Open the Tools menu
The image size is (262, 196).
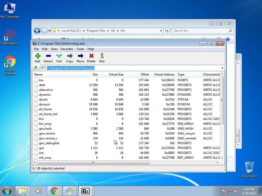(x=80, y=49)
